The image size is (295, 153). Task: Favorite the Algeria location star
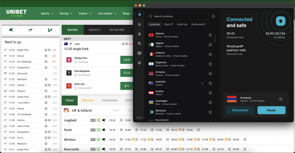[210, 45]
